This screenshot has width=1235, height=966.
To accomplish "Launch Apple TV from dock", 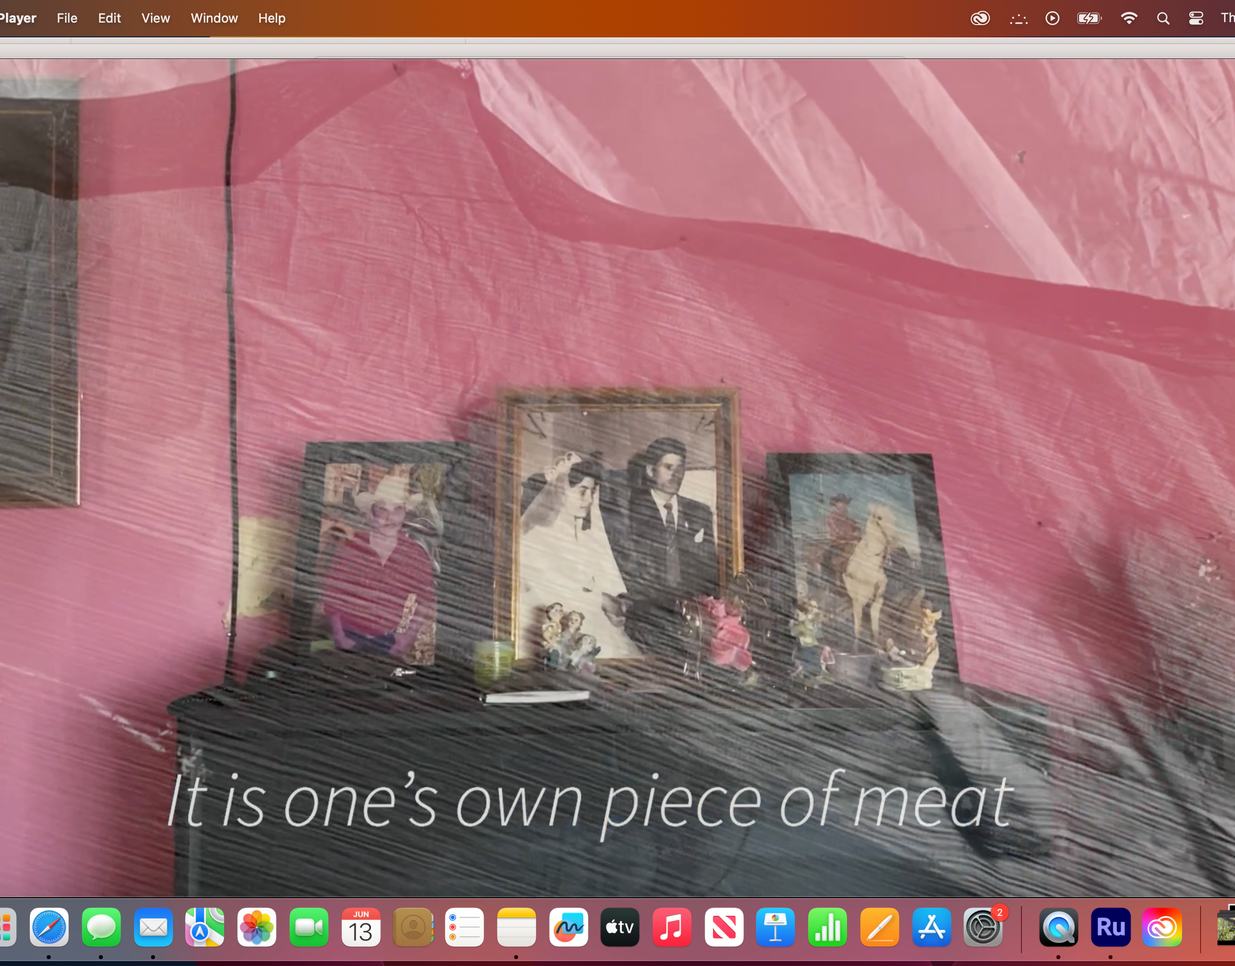I will tap(620, 927).
